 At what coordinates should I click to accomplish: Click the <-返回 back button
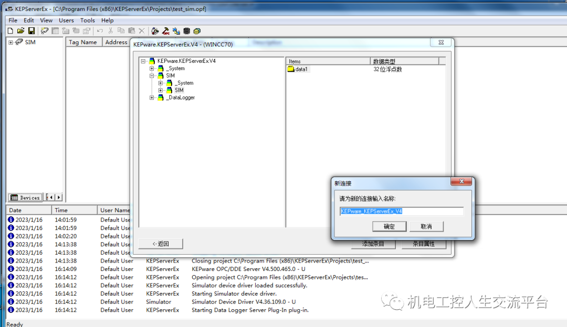click(161, 244)
